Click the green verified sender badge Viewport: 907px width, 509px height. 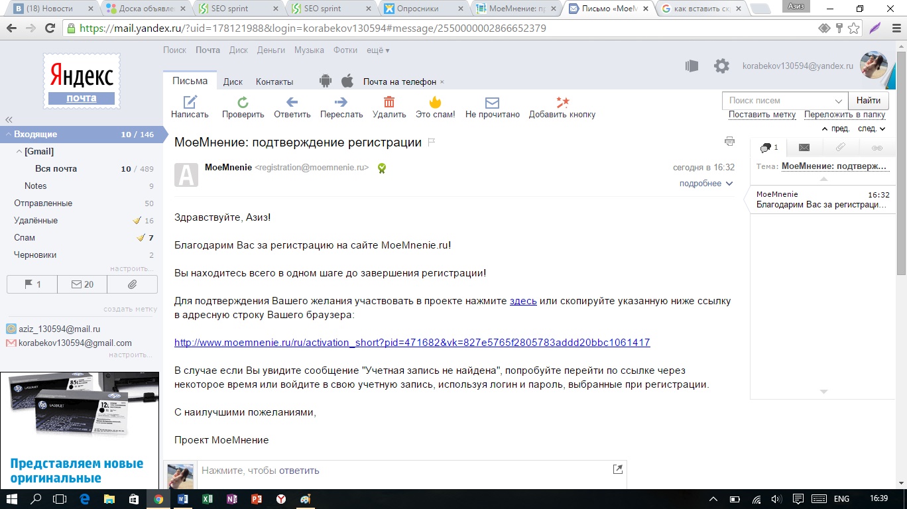[x=382, y=168]
